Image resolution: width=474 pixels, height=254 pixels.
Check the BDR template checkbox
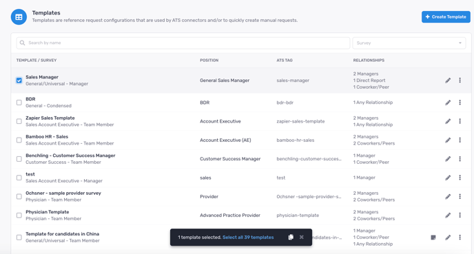[19, 103]
